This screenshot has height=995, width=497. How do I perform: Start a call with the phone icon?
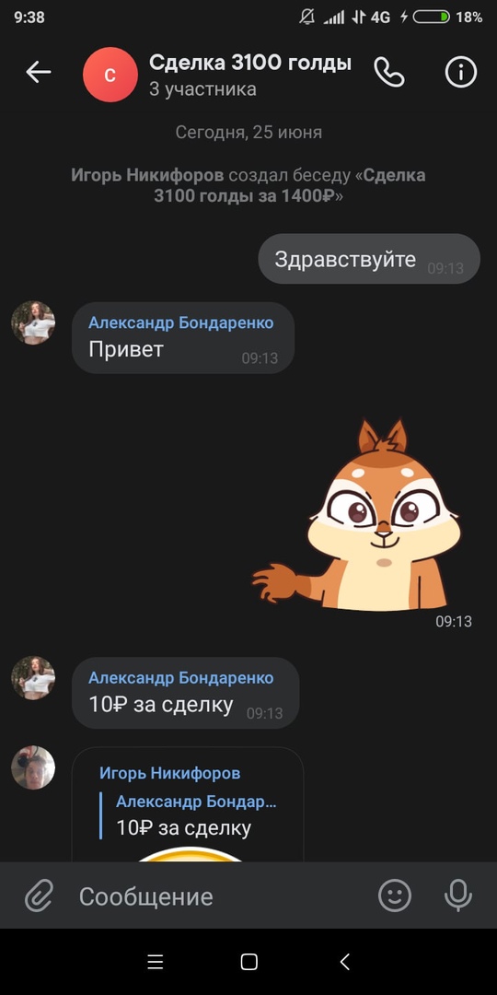pyautogui.click(x=388, y=73)
